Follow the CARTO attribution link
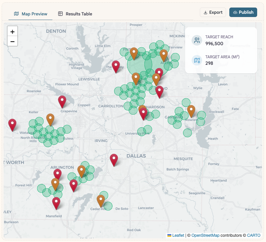266x242 pixels. (254, 235)
